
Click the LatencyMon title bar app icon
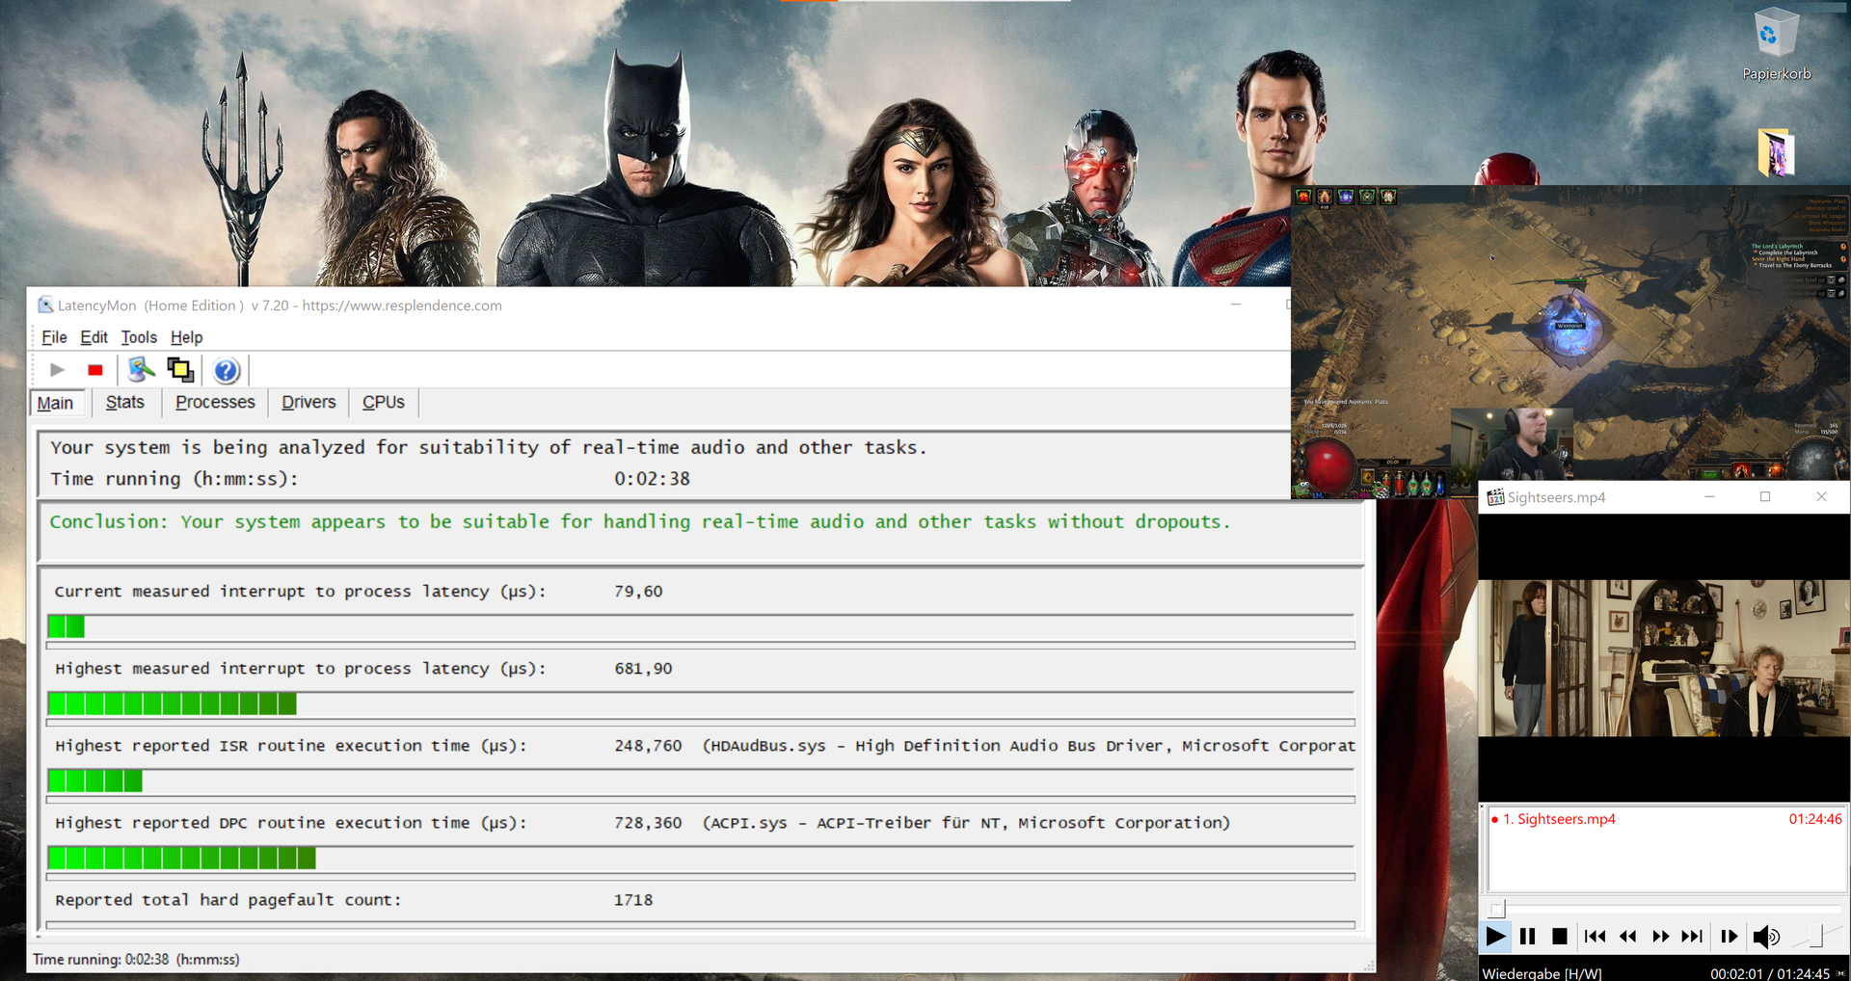pyautogui.click(x=45, y=305)
